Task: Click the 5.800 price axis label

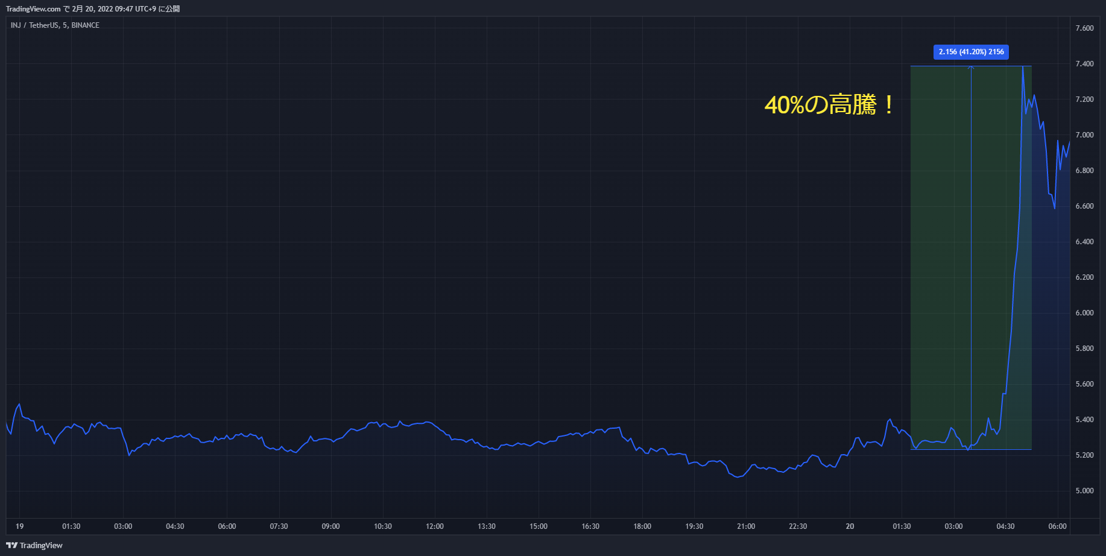Action: (1084, 349)
